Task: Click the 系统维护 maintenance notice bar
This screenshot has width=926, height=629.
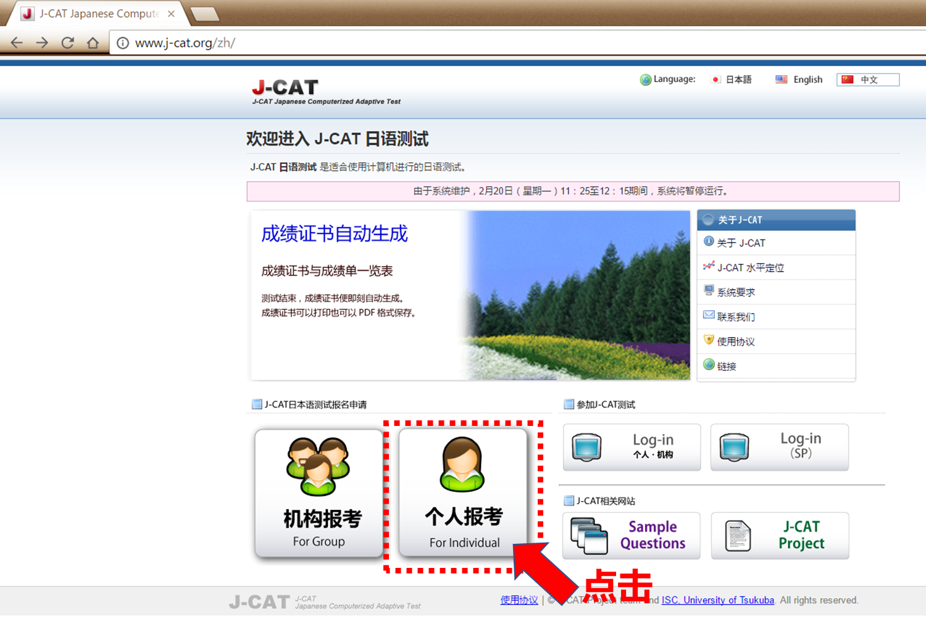Action: click(x=573, y=191)
